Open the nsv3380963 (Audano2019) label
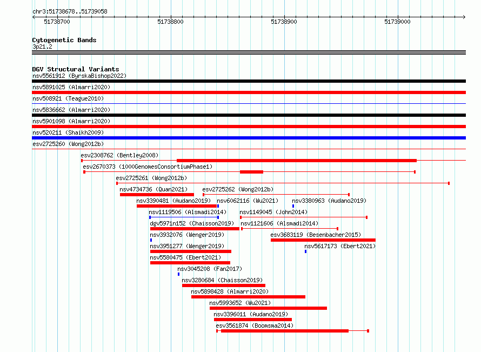The image size is (481, 352). pyautogui.click(x=329, y=201)
